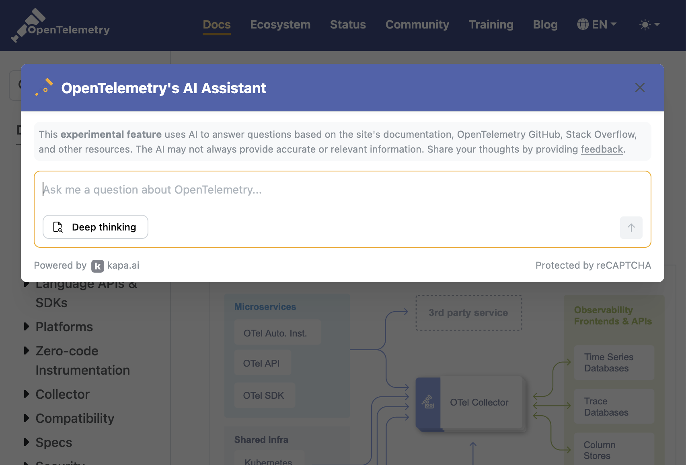The image size is (686, 465).
Task: Click the AI Assistant sparkle icon
Action: pos(45,87)
